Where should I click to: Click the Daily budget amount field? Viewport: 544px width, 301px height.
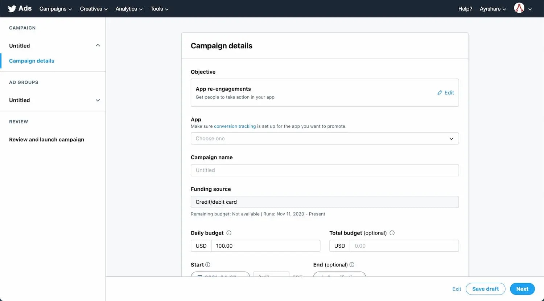point(265,246)
